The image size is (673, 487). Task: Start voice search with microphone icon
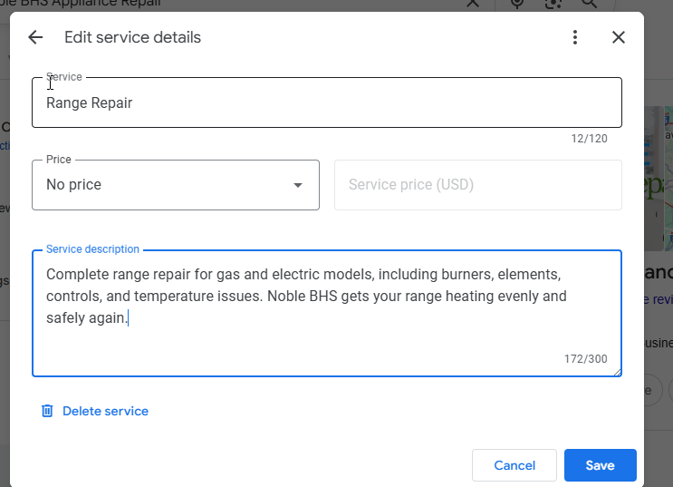[517, 3]
